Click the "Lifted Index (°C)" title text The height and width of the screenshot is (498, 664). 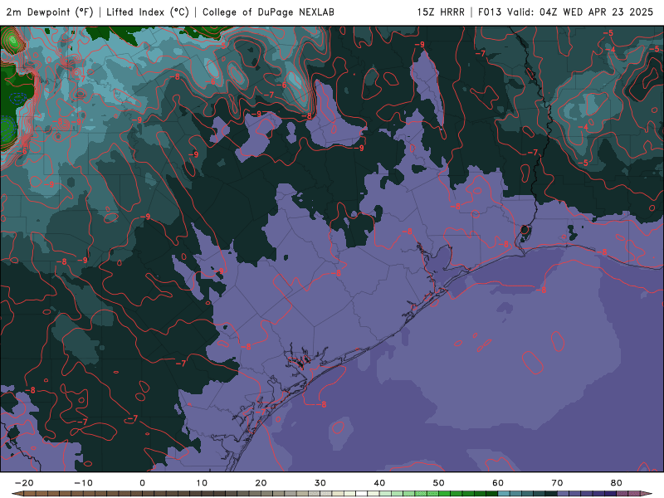coord(148,12)
